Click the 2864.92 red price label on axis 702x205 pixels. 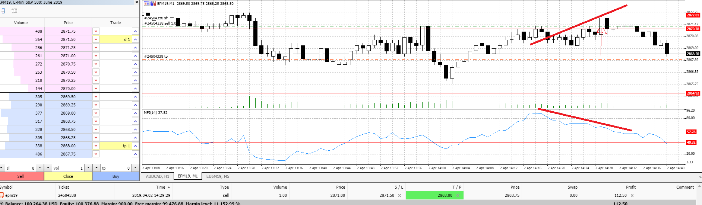(693, 93)
